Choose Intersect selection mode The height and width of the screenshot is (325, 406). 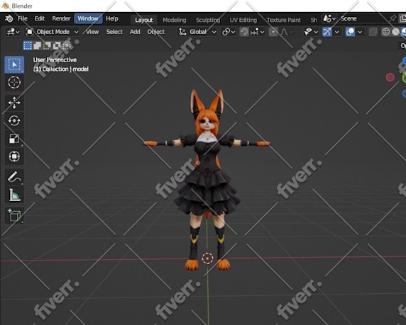[66, 45]
